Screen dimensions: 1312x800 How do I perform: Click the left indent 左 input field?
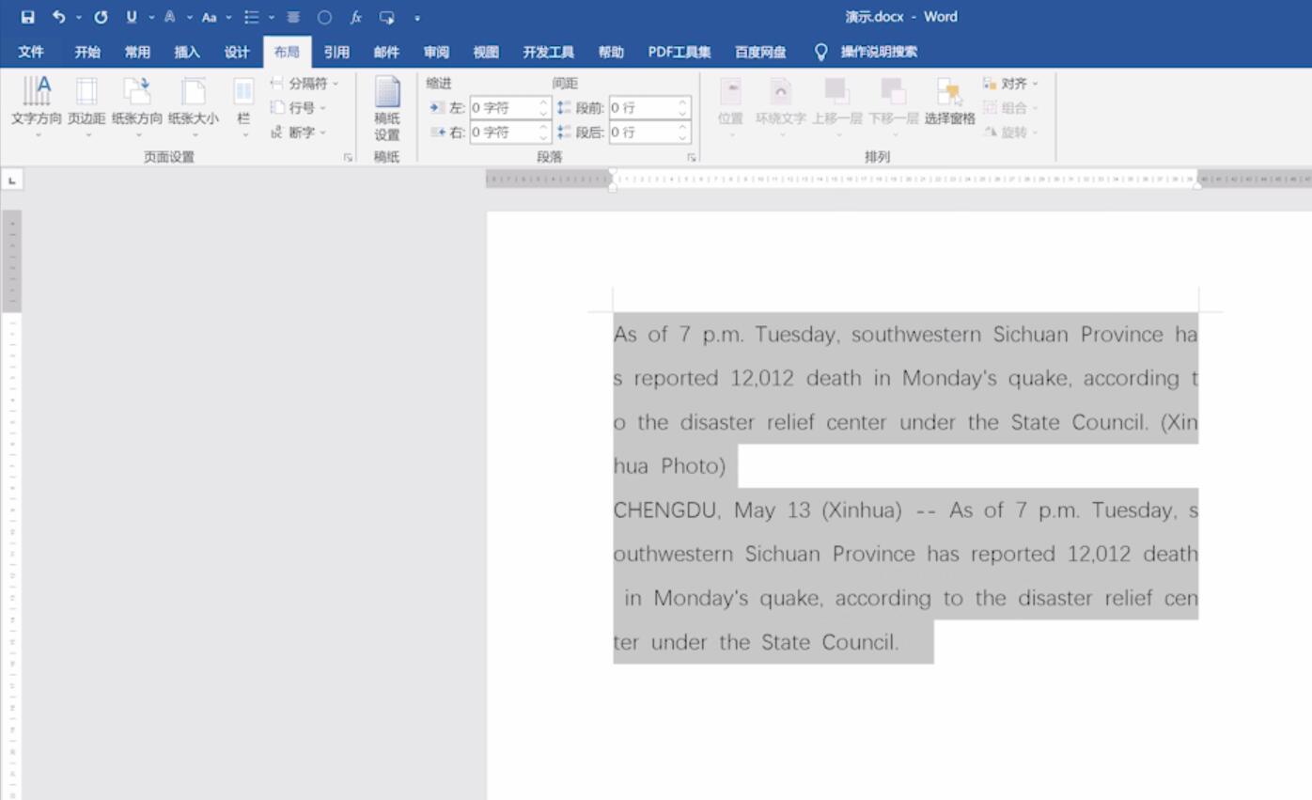click(504, 108)
